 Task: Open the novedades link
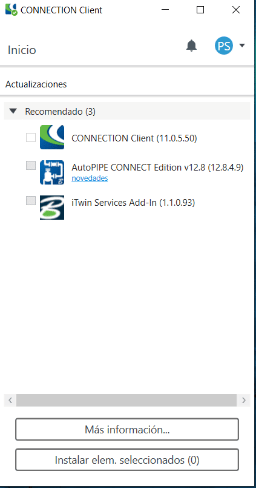(x=90, y=178)
